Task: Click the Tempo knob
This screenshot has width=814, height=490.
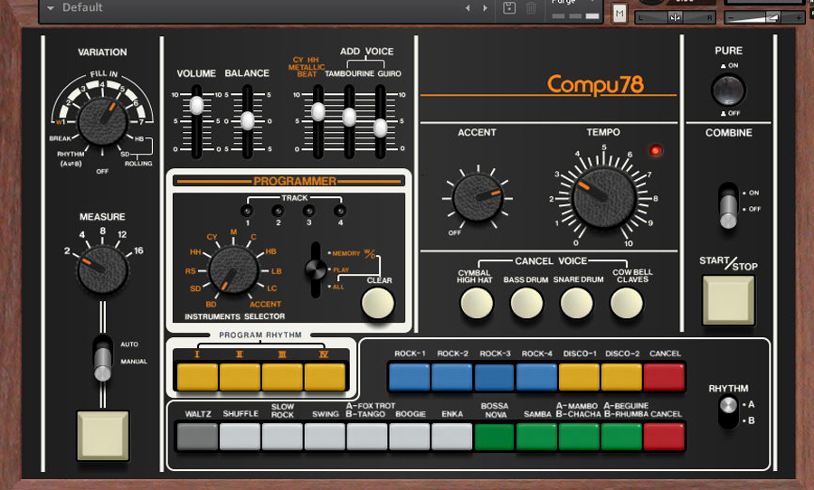Action: click(603, 196)
